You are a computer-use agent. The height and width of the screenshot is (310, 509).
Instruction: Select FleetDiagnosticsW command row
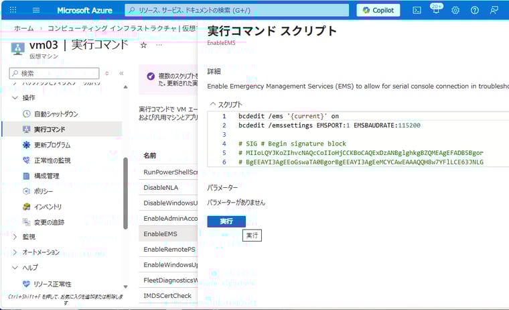[168, 280]
